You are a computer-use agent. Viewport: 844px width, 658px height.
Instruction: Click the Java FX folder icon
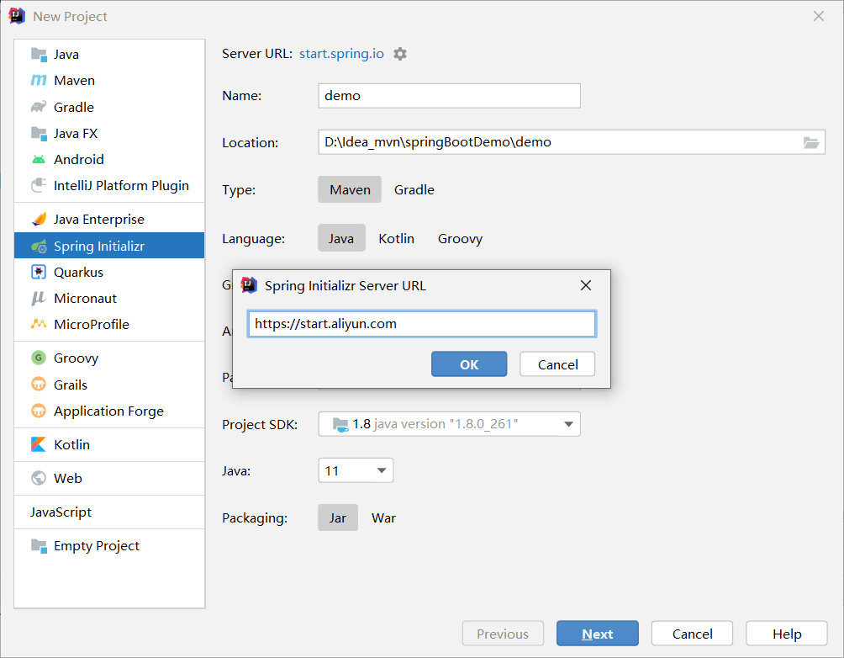tap(39, 133)
